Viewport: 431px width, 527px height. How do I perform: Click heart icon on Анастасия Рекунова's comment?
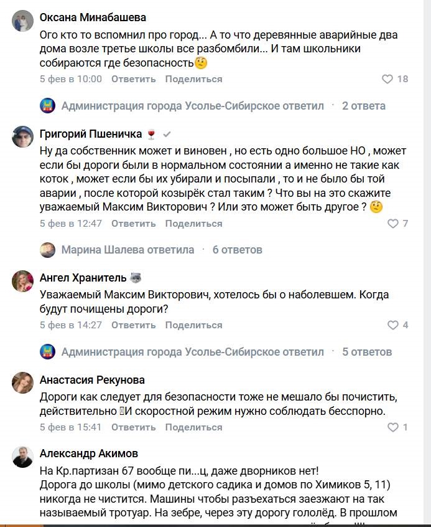pos(392,427)
